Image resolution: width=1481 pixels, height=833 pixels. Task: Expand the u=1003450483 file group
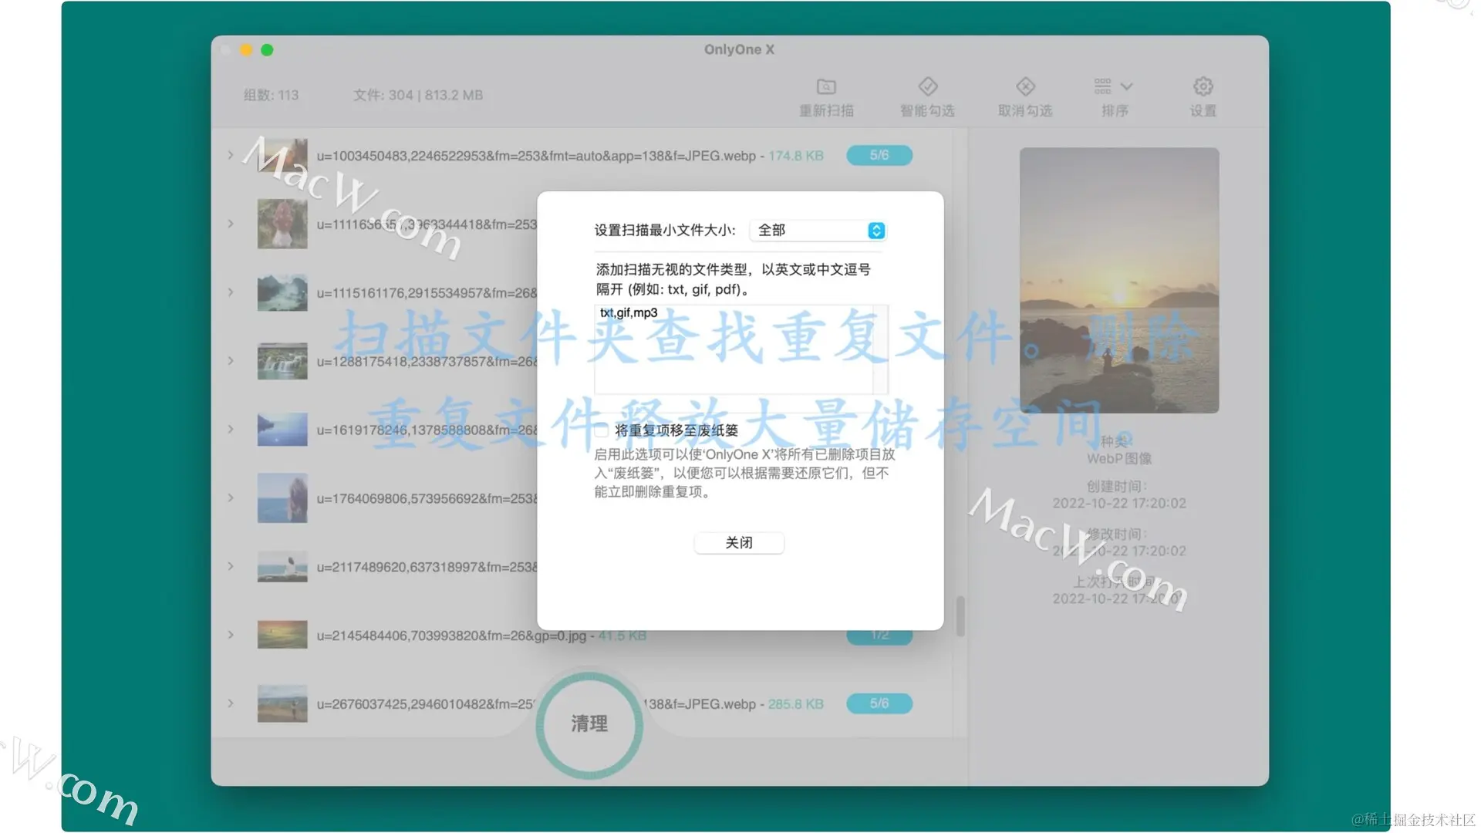click(x=231, y=156)
